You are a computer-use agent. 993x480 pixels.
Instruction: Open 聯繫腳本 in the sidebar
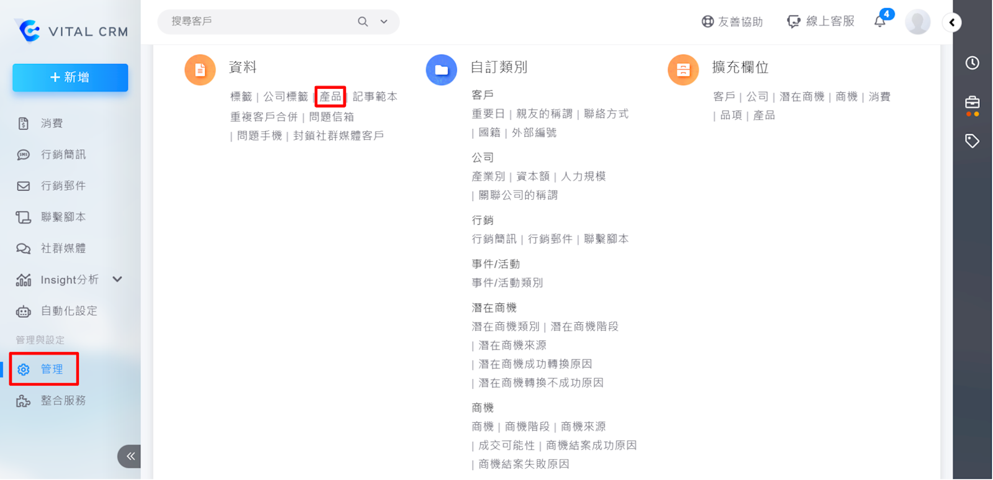click(x=63, y=217)
